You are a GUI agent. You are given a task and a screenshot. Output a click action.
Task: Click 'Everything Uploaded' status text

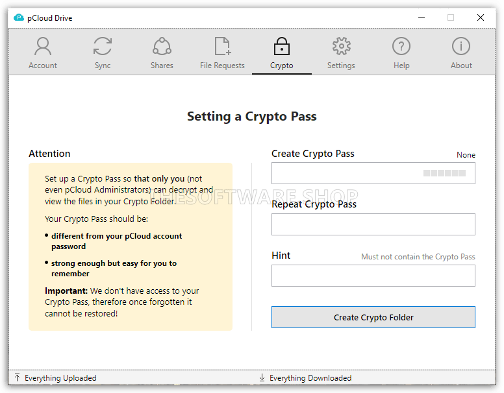tap(60, 378)
